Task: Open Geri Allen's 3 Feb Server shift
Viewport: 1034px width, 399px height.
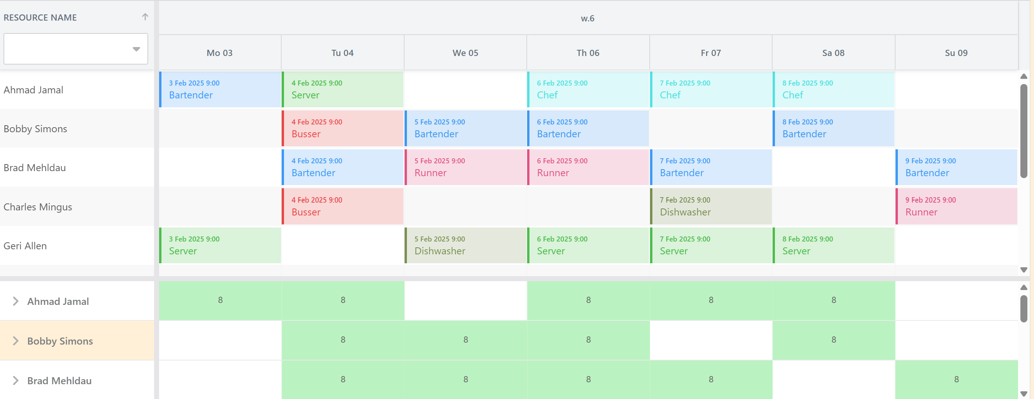Action: coord(220,245)
